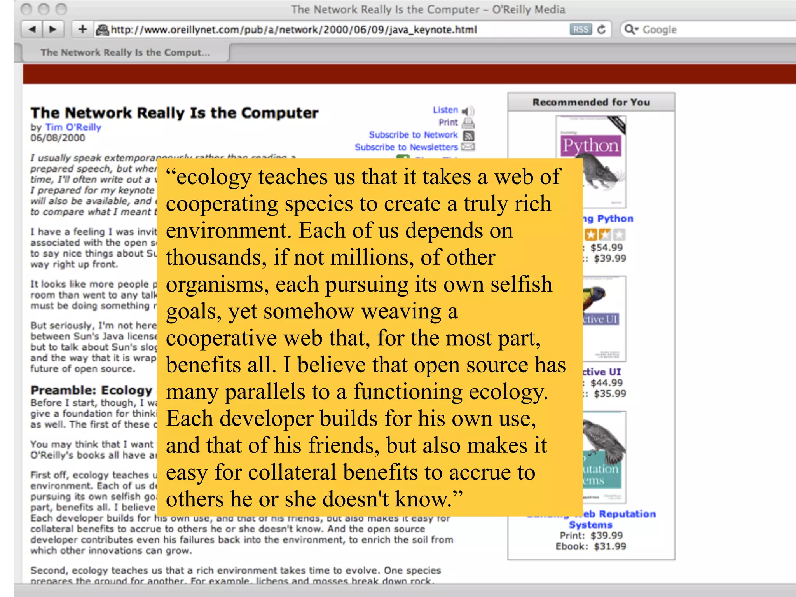Image resolution: width=796 pixels, height=597 pixels.
Task: Reload the page with the refresh icon
Action: click(601, 29)
